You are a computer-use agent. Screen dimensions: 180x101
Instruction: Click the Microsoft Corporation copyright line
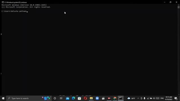(x=26, y=7)
